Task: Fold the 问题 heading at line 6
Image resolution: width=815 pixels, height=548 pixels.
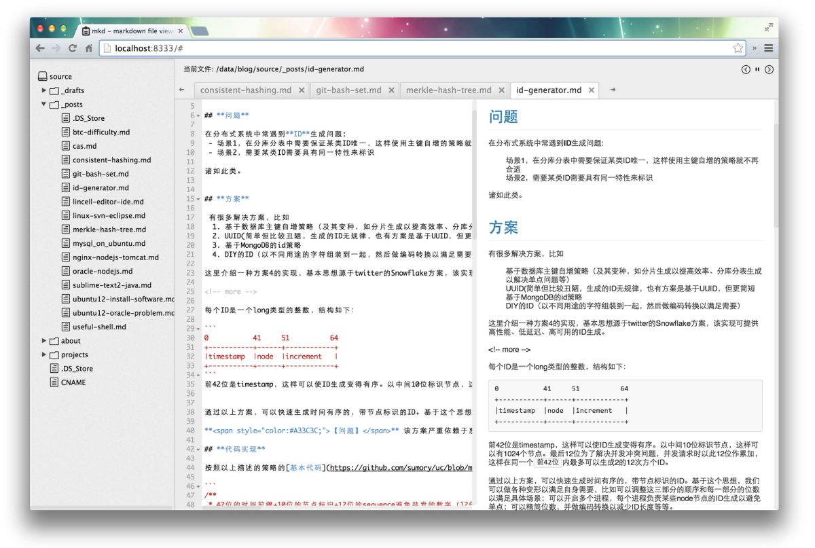Action: click(198, 116)
